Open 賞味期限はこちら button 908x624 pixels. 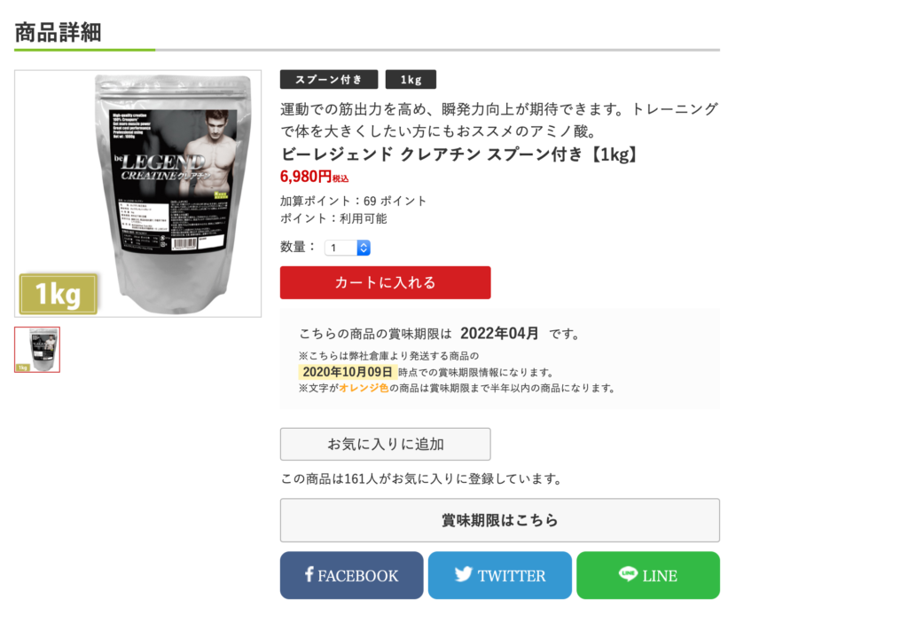500,520
